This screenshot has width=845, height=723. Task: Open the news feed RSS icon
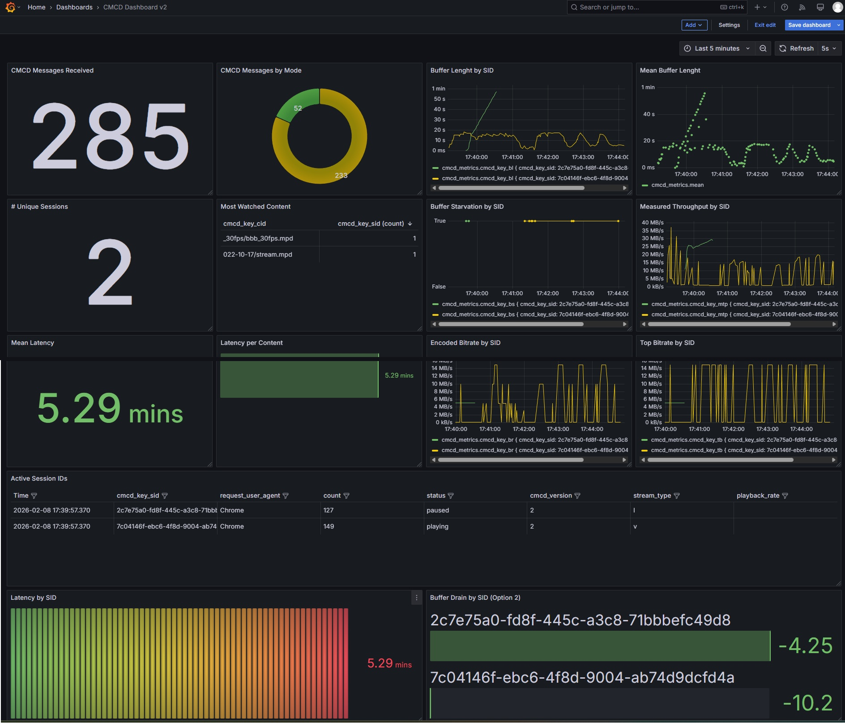(x=802, y=7)
